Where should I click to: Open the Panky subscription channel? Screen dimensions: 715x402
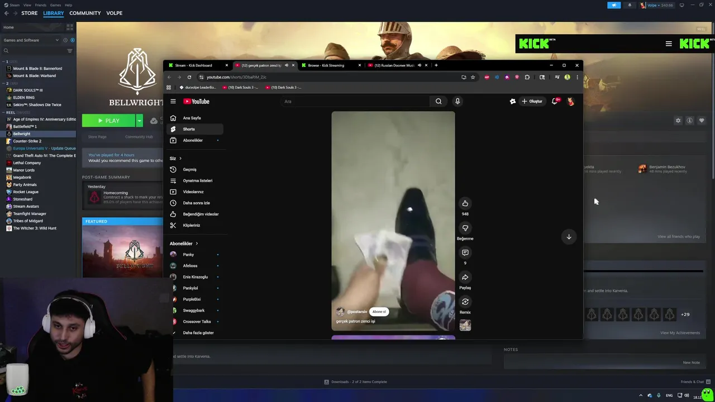pyautogui.click(x=196, y=255)
